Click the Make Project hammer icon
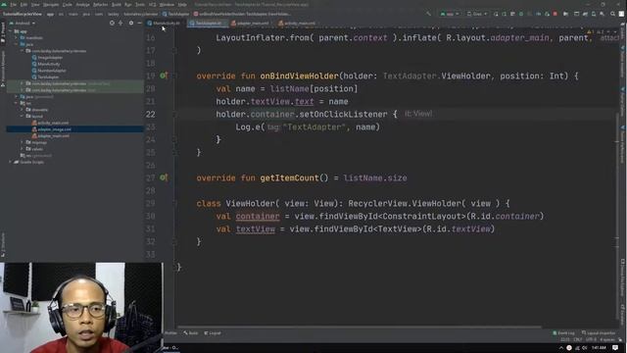 429,14
